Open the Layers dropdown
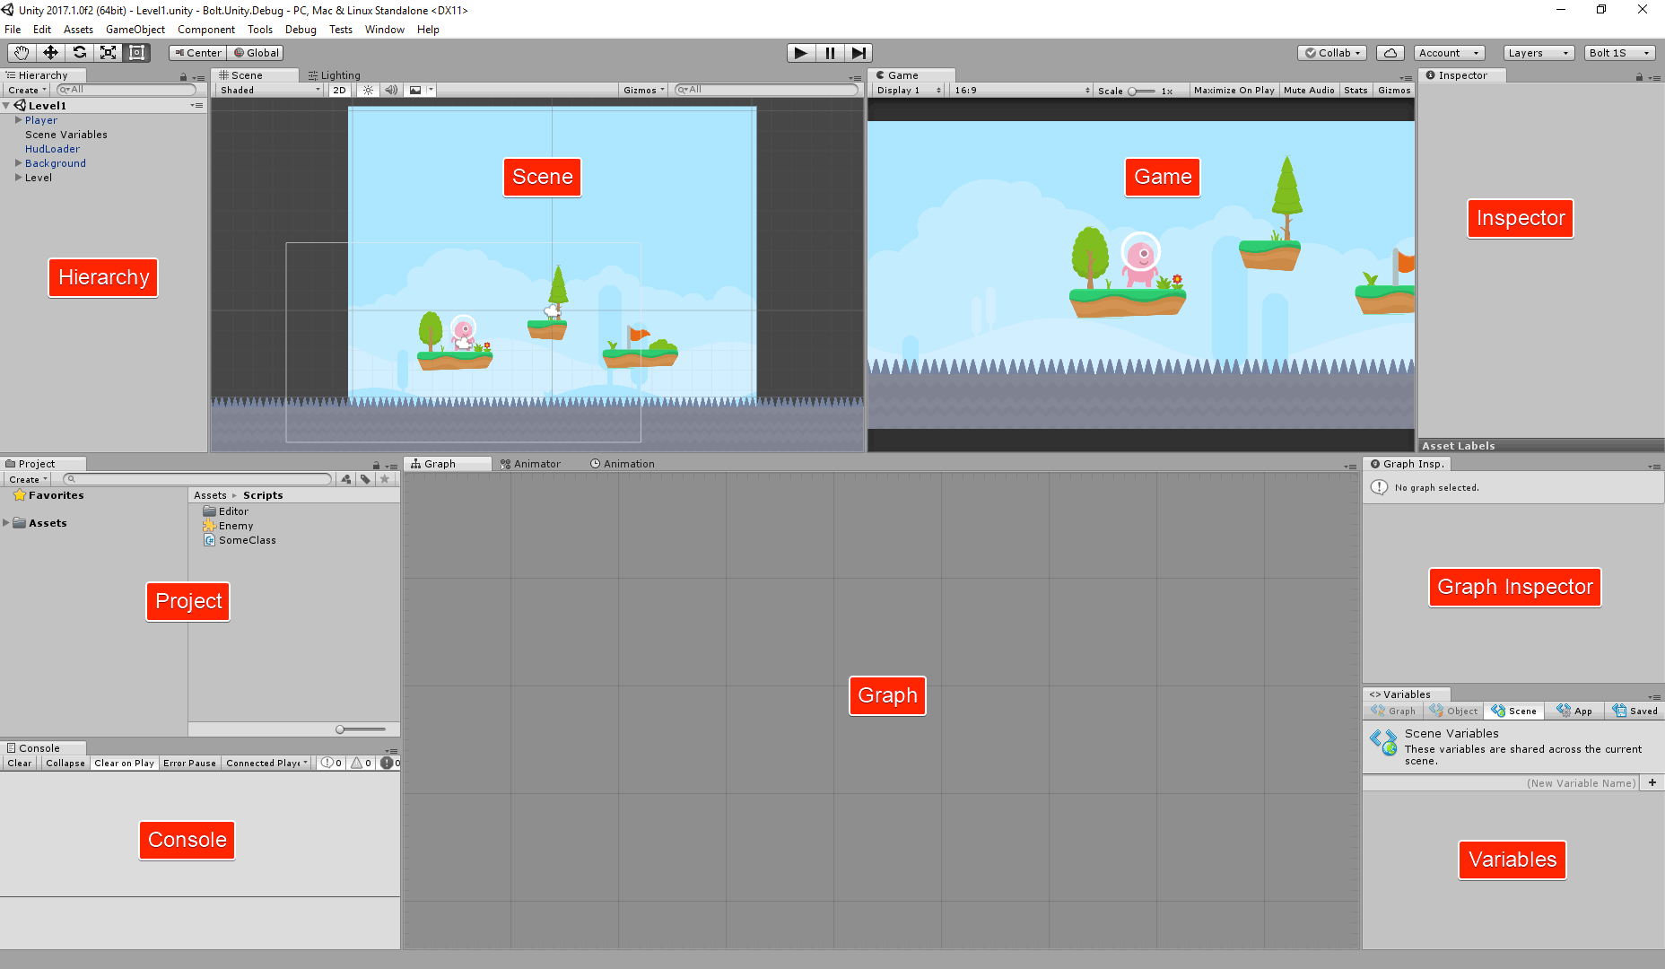1665x969 pixels. 1538,53
